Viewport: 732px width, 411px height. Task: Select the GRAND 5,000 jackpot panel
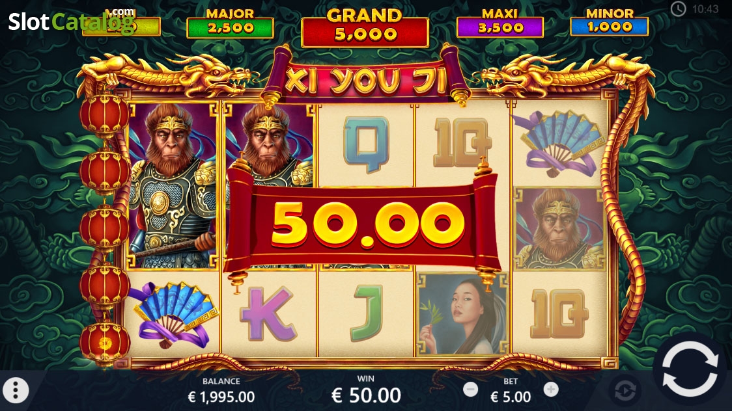pos(365,27)
